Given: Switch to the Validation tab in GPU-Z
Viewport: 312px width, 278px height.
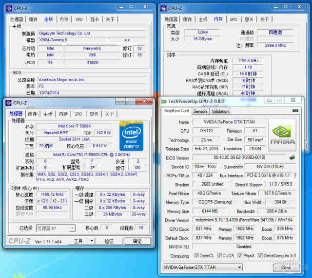Looking at the screenshot, I should tap(220, 111).
